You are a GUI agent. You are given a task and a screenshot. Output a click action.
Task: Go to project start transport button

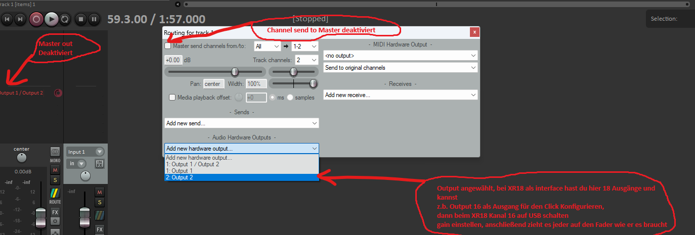[x=7, y=20]
